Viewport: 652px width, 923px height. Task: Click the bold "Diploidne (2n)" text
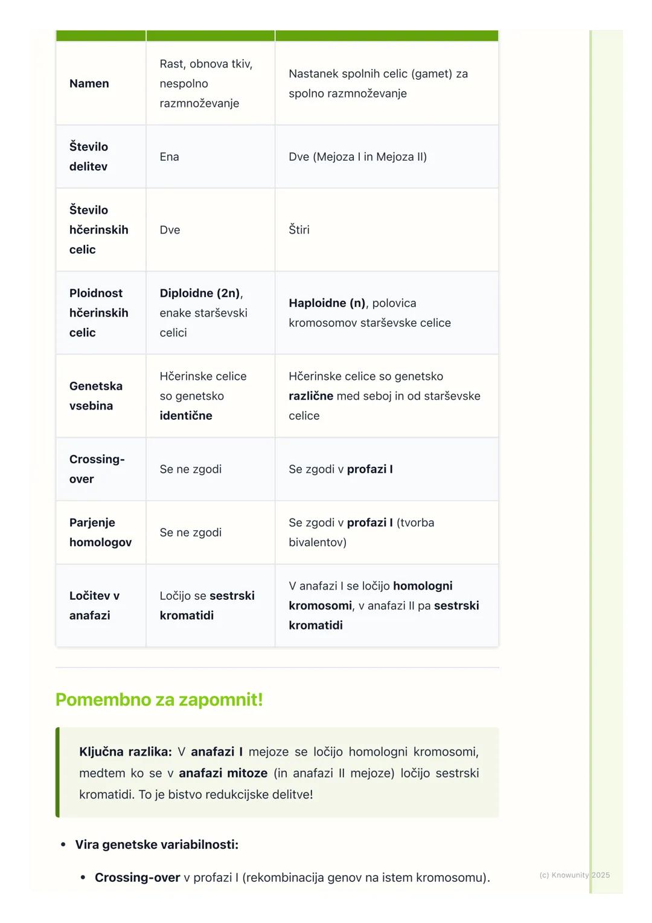coord(200,294)
